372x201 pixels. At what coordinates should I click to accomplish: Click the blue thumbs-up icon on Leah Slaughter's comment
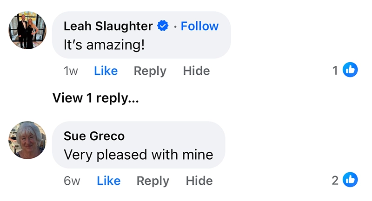coord(350,71)
